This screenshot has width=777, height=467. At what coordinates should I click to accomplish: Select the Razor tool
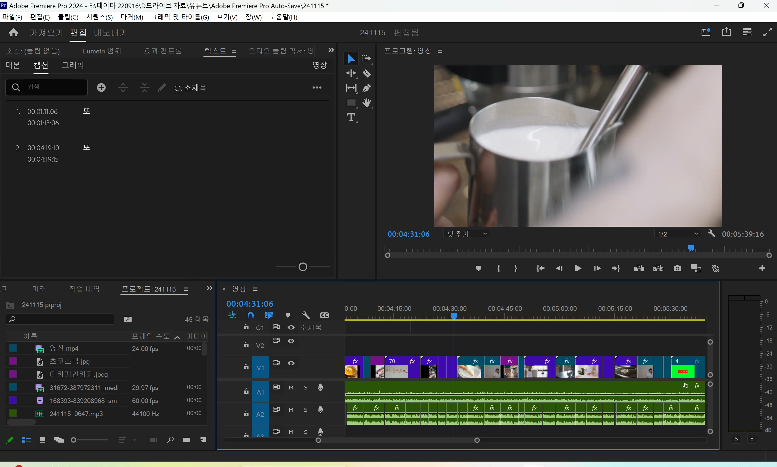click(x=367, y=73)
